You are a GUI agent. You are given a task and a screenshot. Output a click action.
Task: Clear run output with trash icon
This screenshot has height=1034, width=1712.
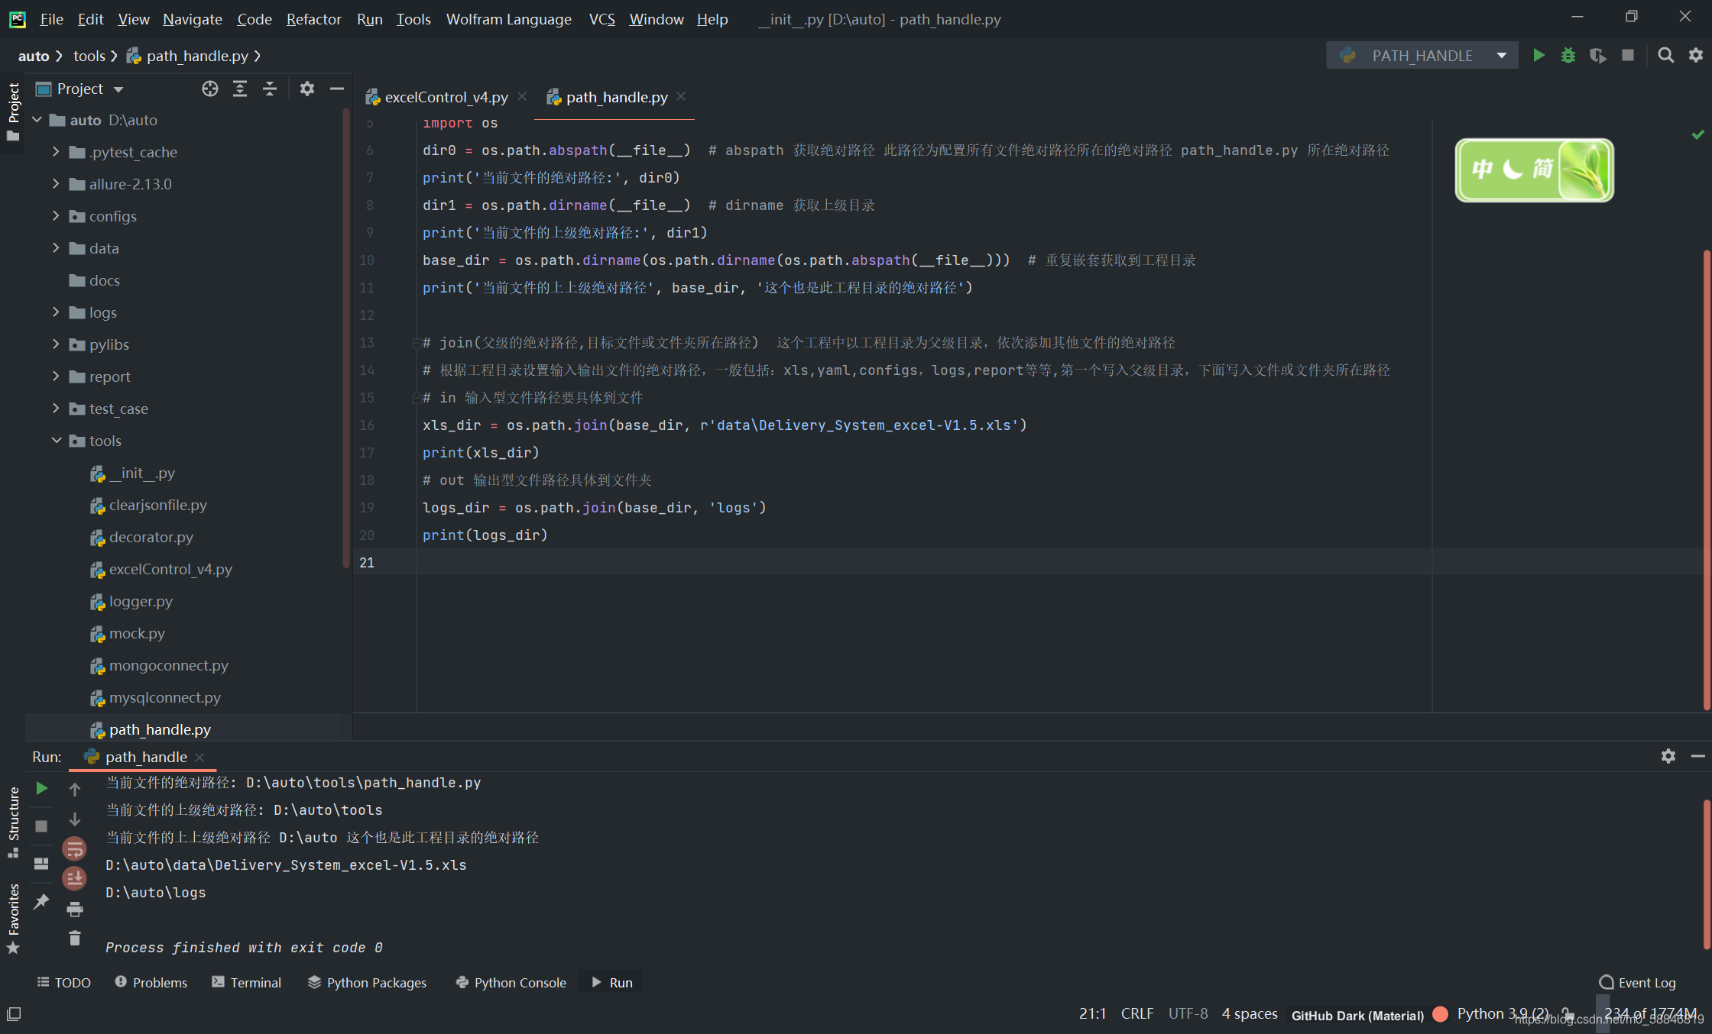[x=74, y=938]
